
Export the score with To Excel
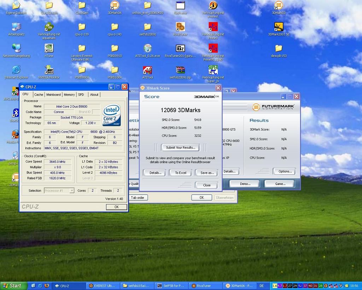pos(181,173)
